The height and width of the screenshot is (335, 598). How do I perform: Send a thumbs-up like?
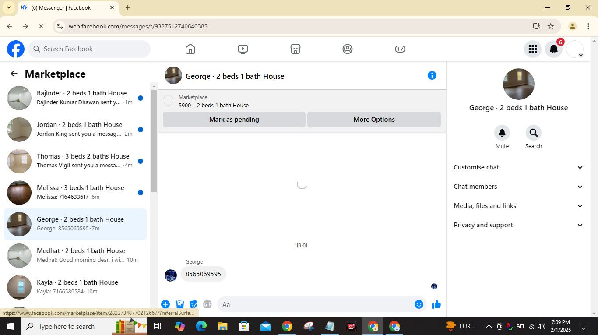[436, 304]
